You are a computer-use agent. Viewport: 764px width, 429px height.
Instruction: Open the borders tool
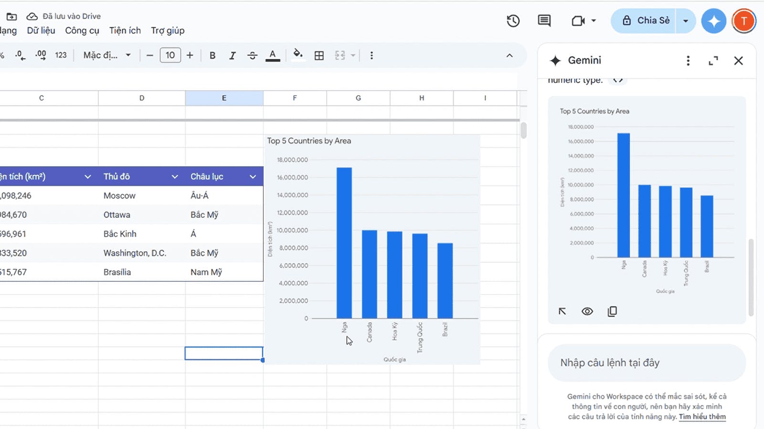tap(319, 55)
